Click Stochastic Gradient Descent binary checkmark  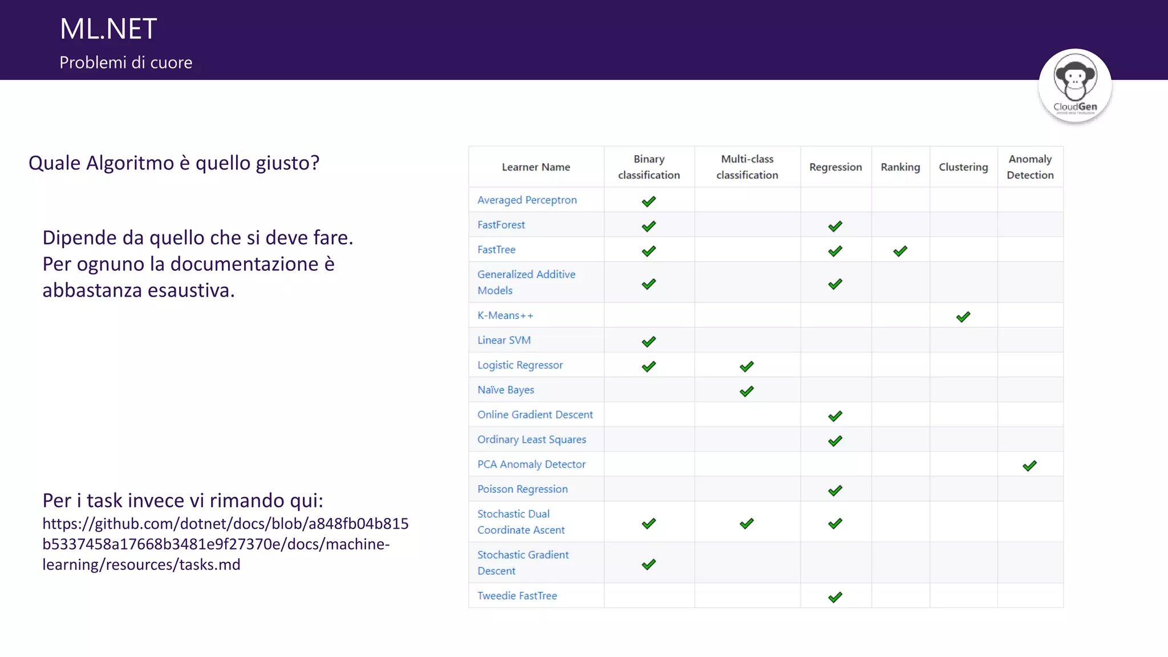point(648,565)
